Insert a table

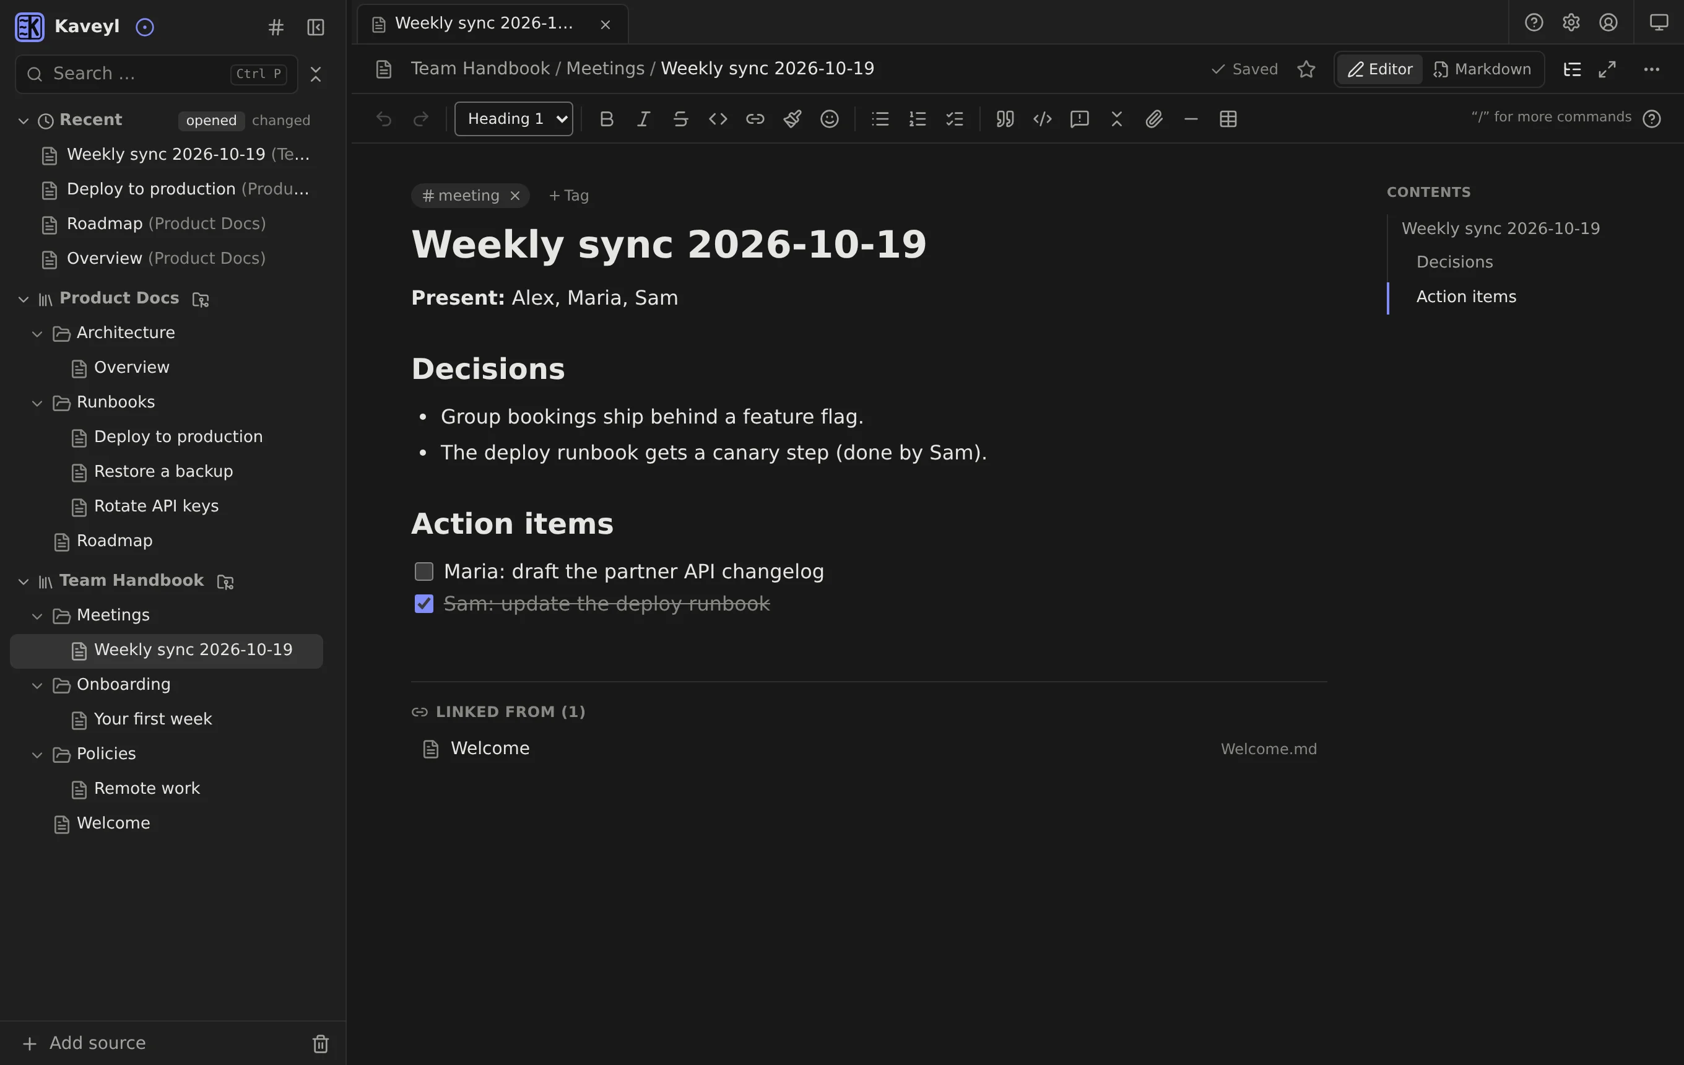click(x=1228, y=119)
